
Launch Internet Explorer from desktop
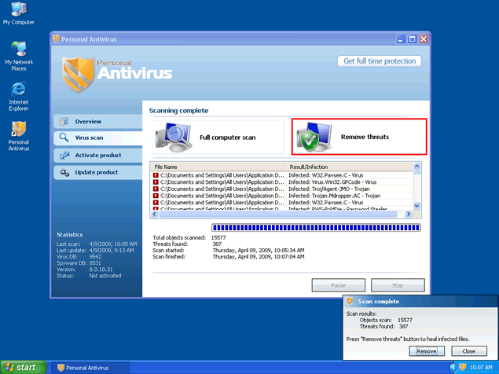coord(18,90)
